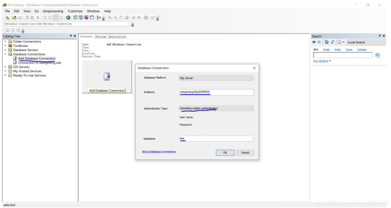Viewport: 391px width, 208px height.
Task: Open ModelBuilder window toolbar icon
Action: [99, 18]
